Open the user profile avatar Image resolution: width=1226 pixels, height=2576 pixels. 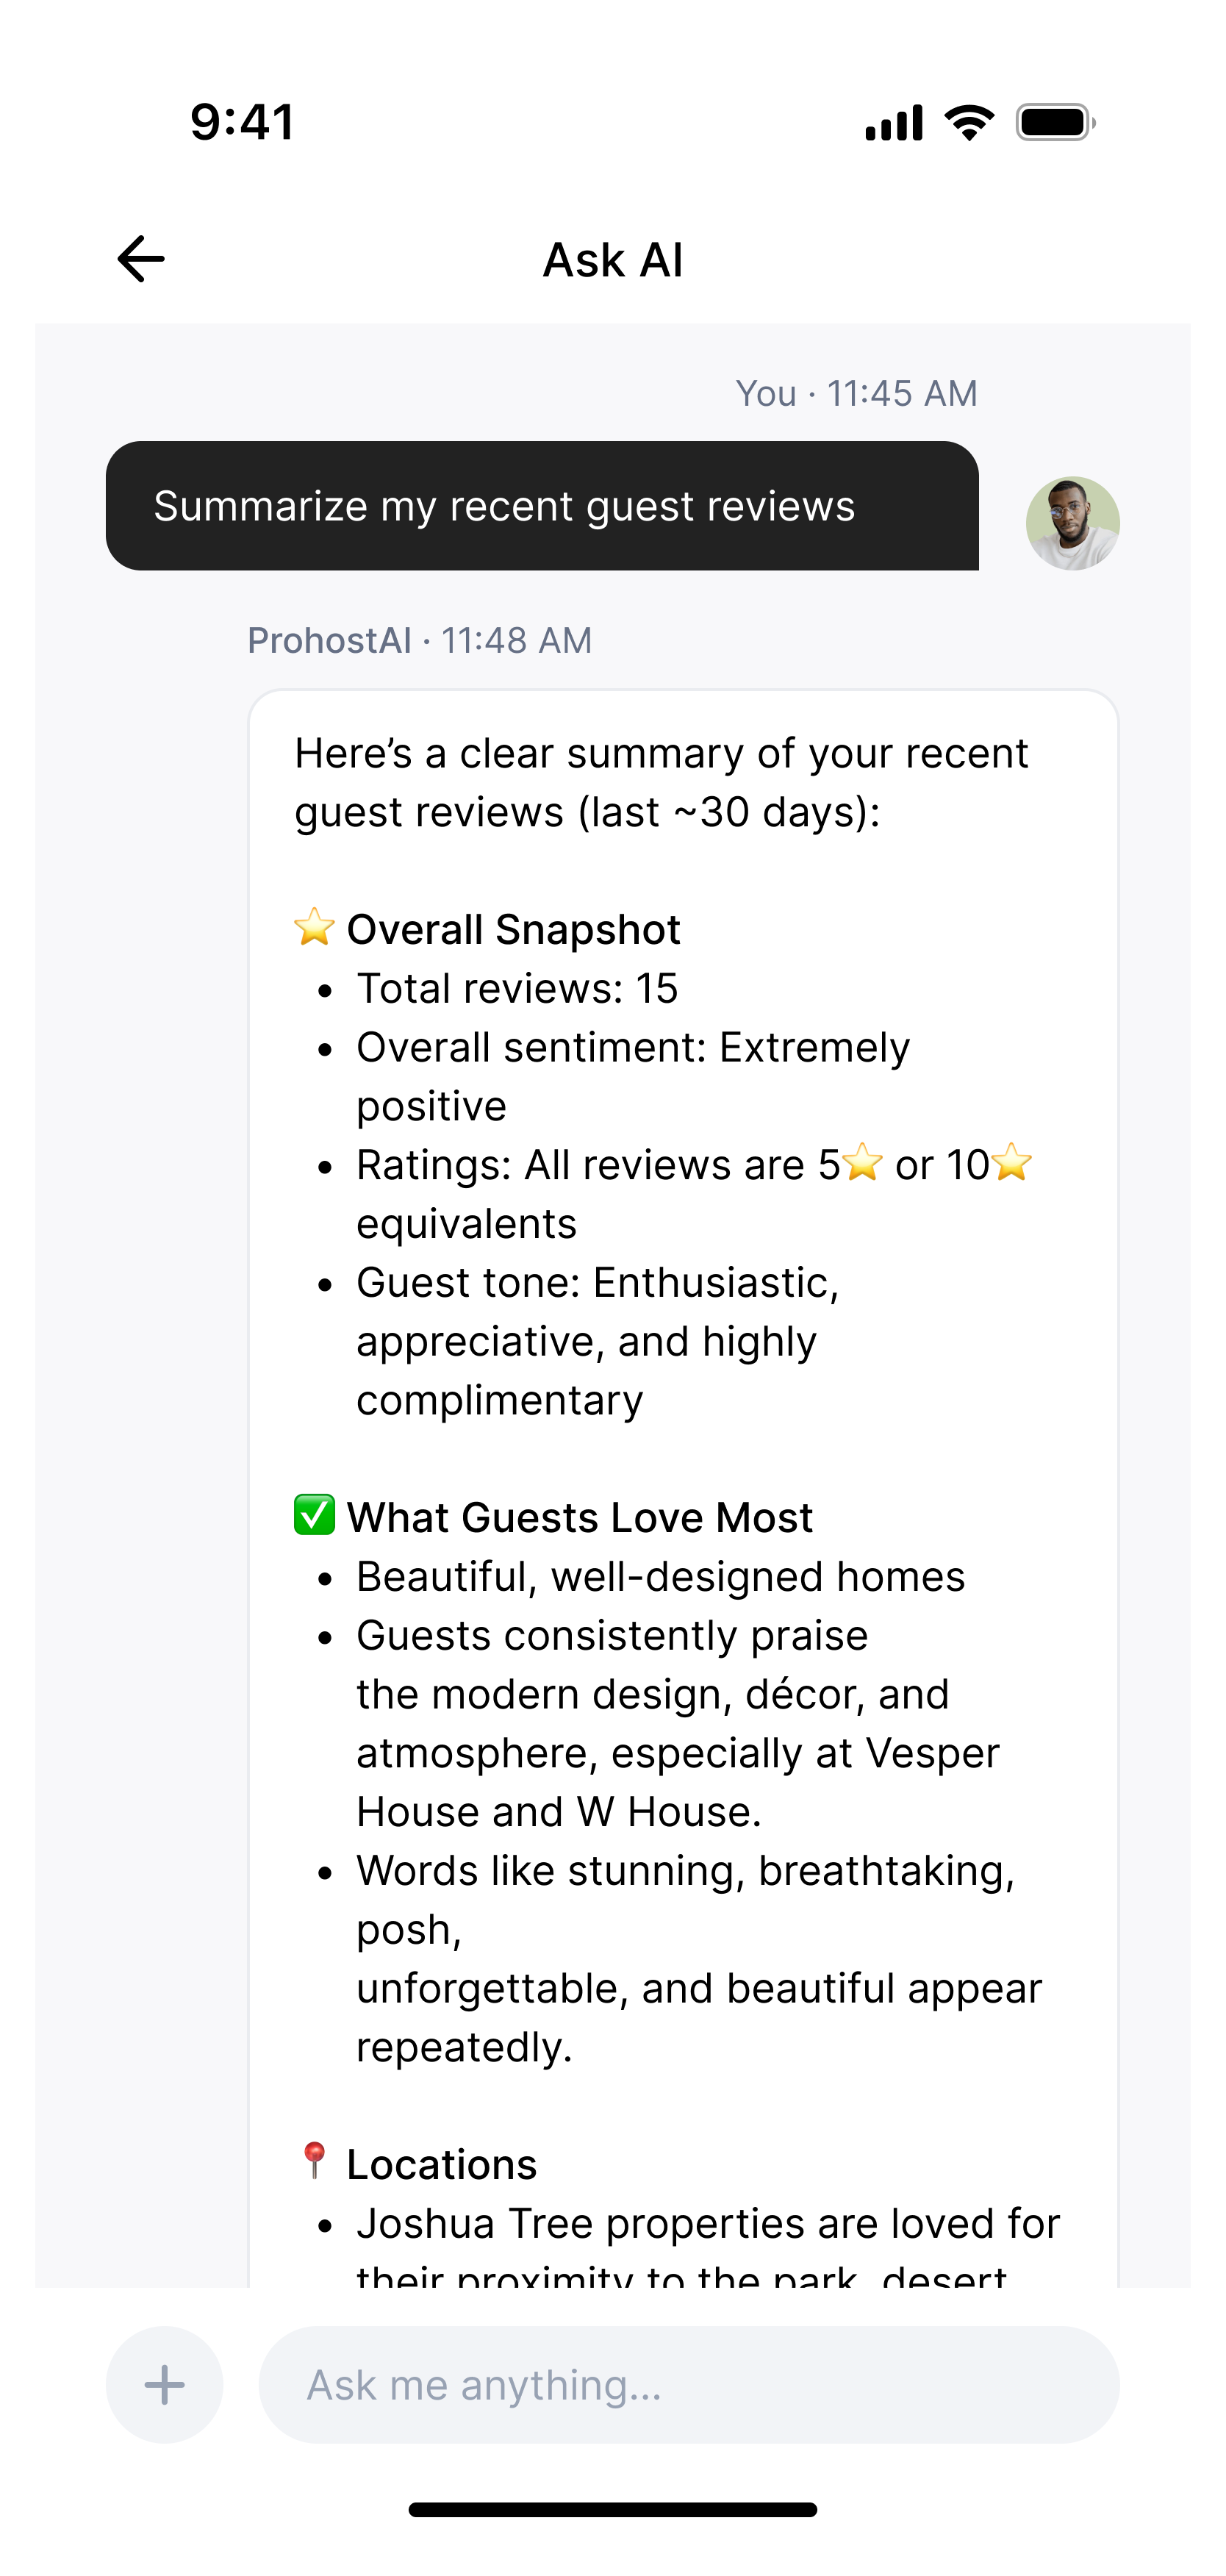(x=1072, y=523)
